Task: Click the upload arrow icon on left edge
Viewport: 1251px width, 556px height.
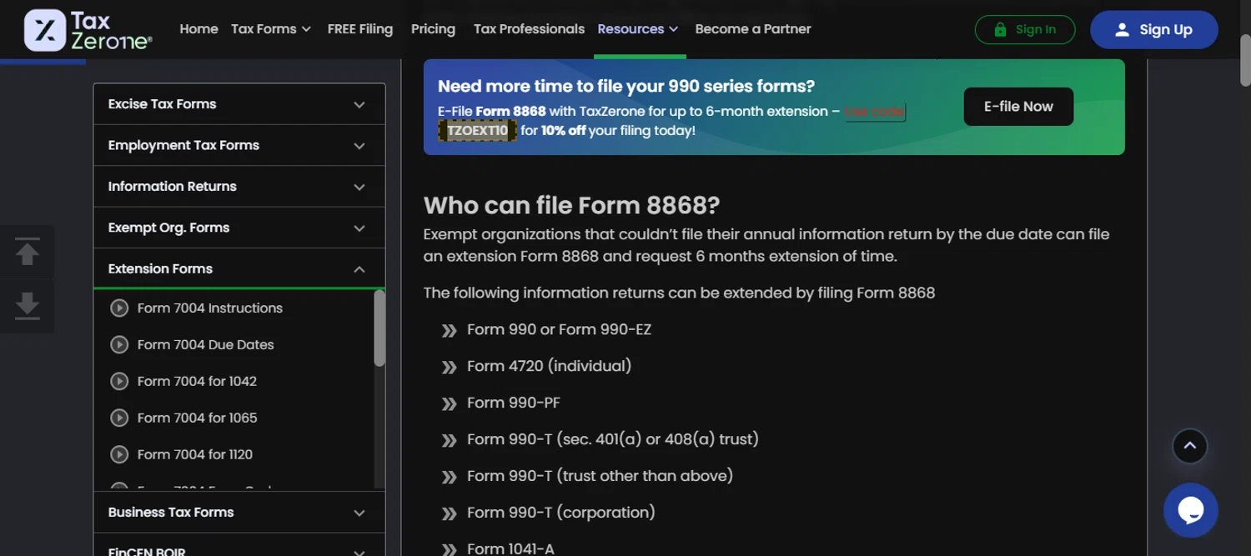Action: coord(28,252)
